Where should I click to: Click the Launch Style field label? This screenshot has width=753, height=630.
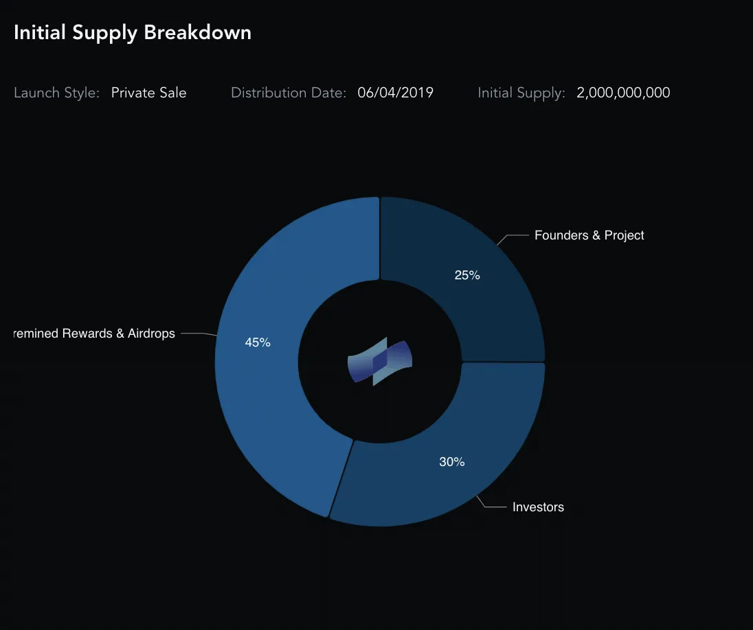(x=56, y=93)
